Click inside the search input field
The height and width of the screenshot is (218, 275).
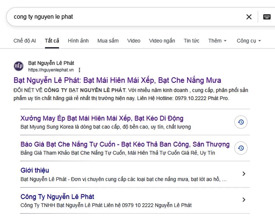tap(124, 17)
